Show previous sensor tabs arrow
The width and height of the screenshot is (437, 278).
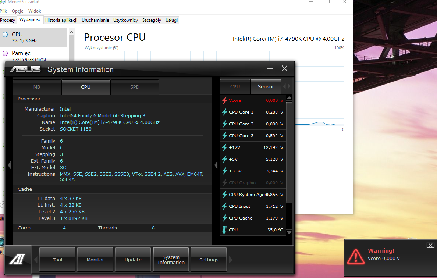click(285, 86)
